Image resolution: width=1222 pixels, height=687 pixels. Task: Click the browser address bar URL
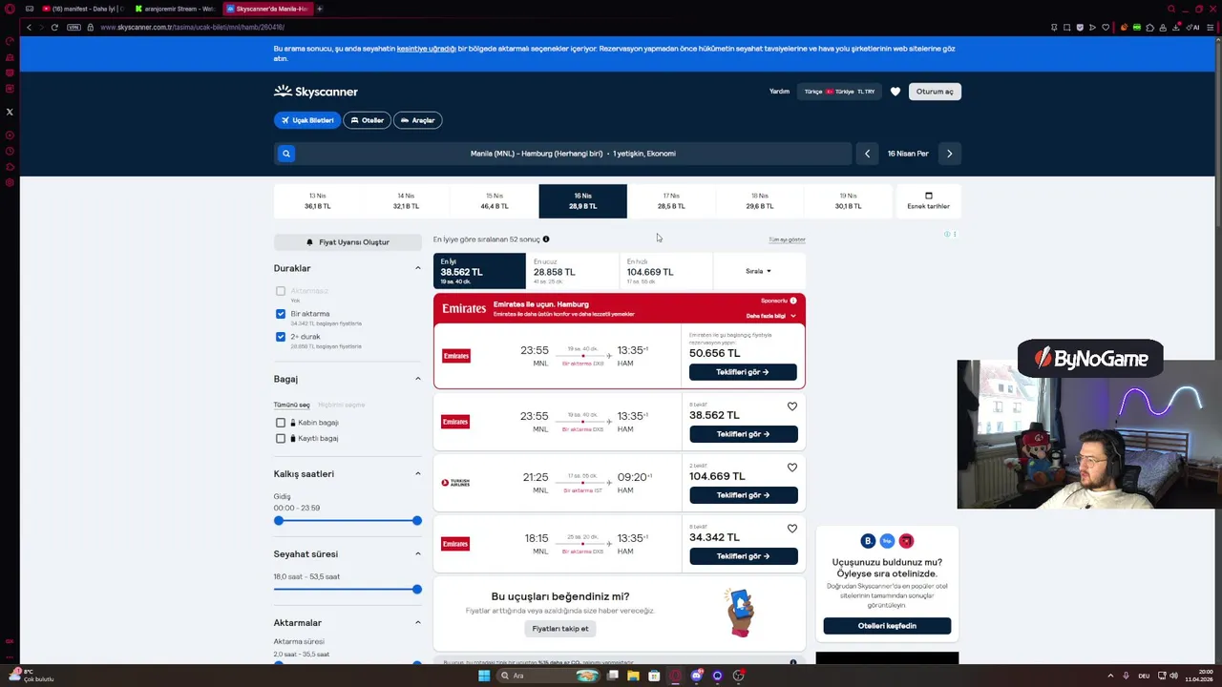click(192, 27)
